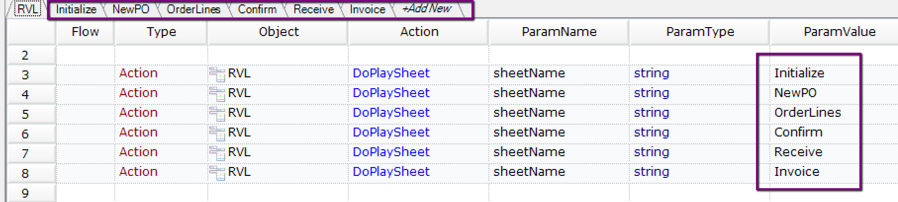This screenshot has height=202, width=898.
Task: Switch to the Invoice sheet tab
Action: 367,9
